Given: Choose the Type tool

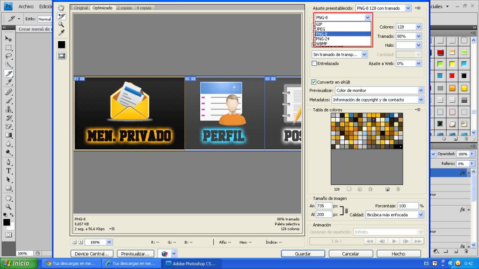Looking at the screenshot, I should click(8, 171).
